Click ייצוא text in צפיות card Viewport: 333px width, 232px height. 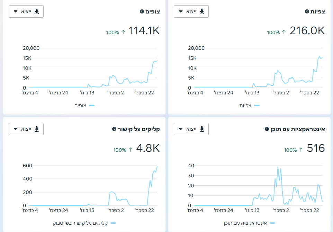tap(191, 11)
